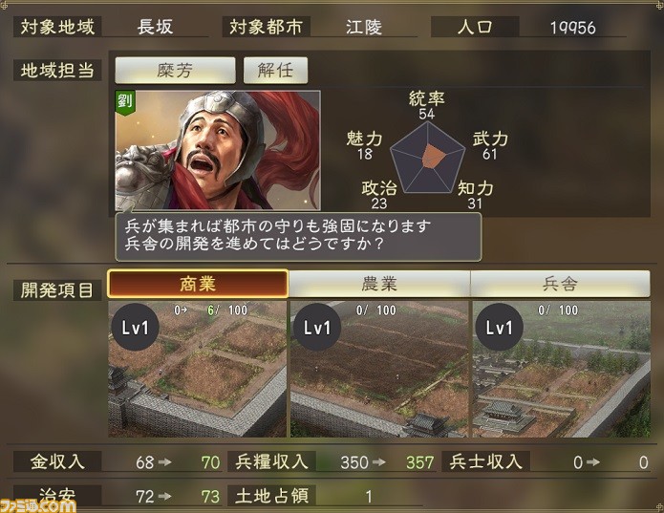Select the 商業 development tab
This screenshot has height=513, width=664.
[x=198, y=284]
